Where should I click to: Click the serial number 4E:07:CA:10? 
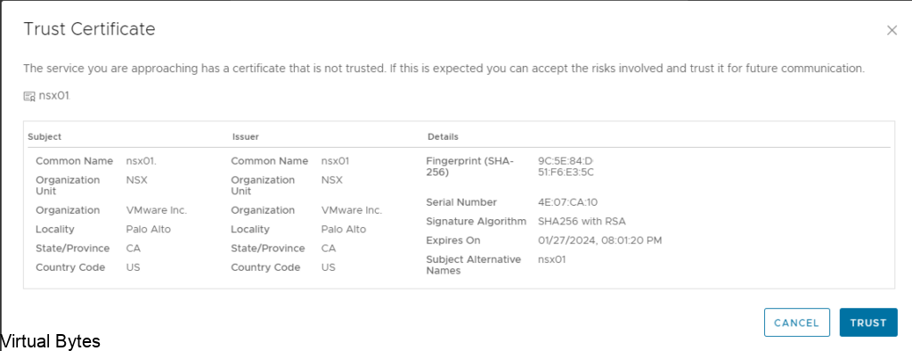click(568, 202)
